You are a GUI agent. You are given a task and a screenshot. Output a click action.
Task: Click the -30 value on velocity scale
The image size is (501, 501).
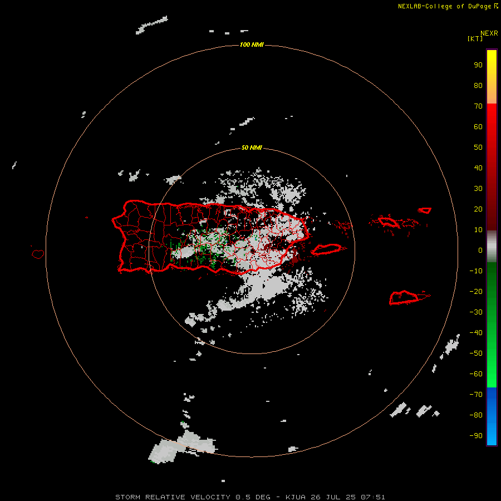click(476, 312)
